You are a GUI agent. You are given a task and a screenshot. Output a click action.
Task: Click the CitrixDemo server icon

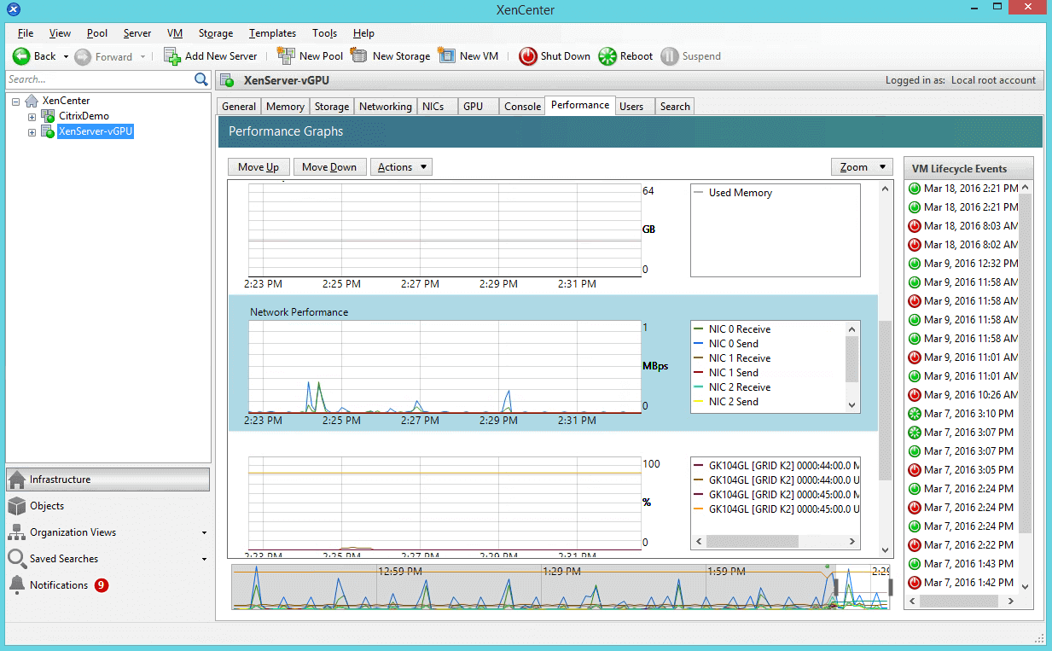coord(49,116)
